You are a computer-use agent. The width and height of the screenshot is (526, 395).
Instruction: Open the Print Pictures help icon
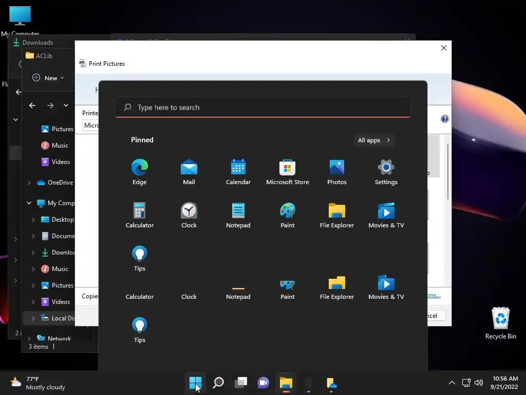[444, 119]
